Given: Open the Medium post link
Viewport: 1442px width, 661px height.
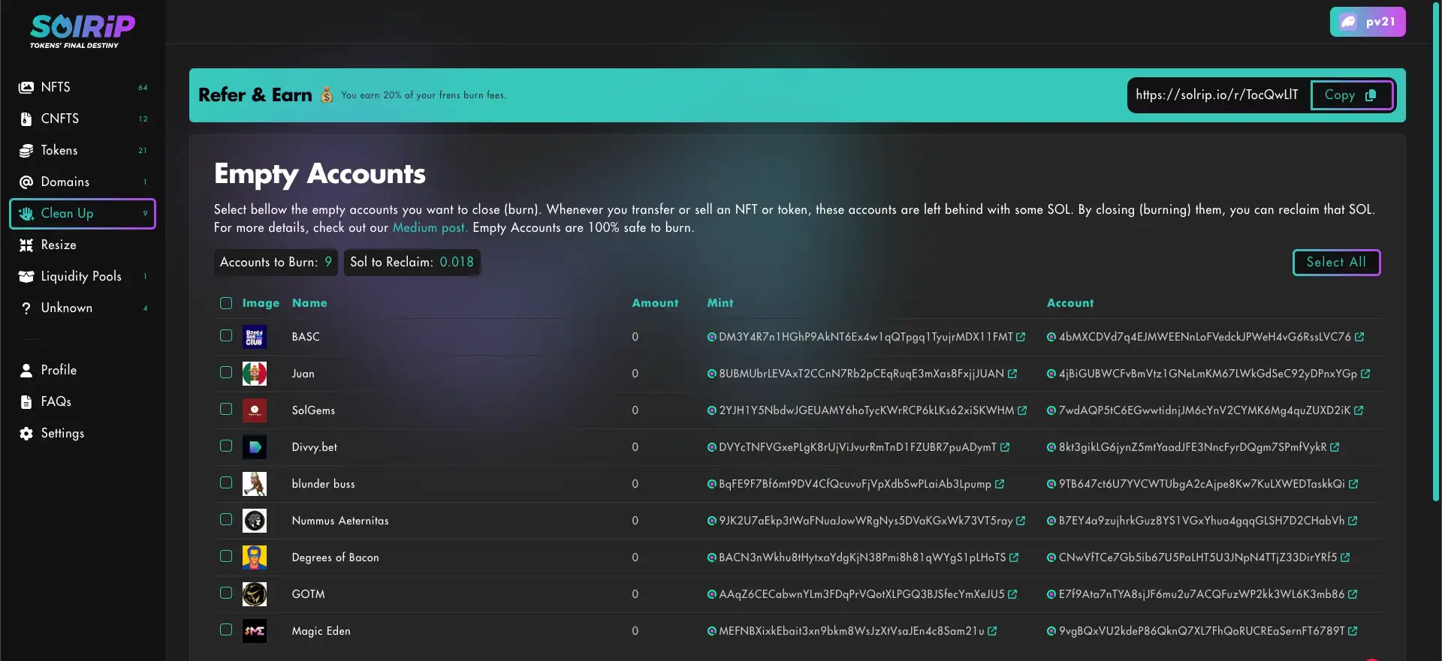Looking at the screenshot, I should tap(430, 227).
